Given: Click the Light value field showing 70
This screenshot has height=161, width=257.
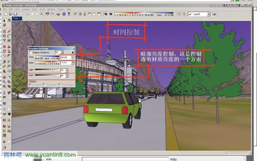Looking at the screenshot, I should (63, 71).
